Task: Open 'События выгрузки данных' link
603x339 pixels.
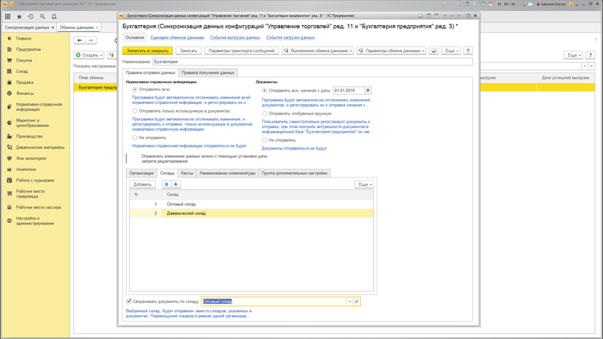Action: [235, 38]
